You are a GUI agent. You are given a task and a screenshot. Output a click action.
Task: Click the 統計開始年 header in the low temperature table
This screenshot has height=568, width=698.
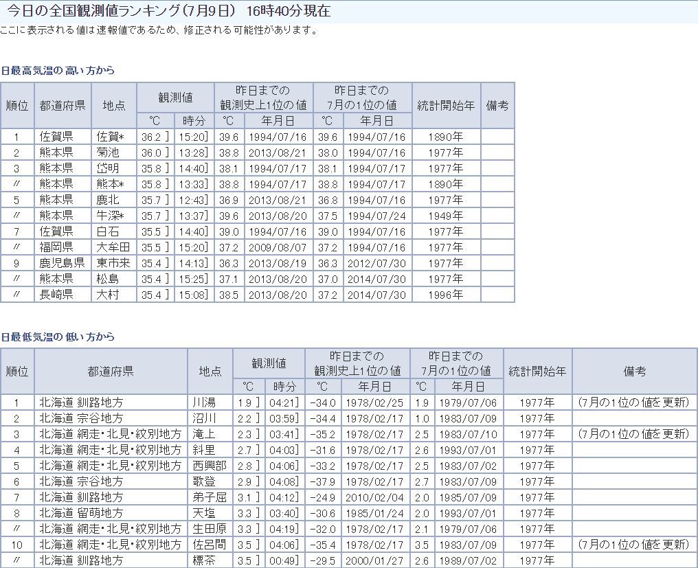coord(537,371)
